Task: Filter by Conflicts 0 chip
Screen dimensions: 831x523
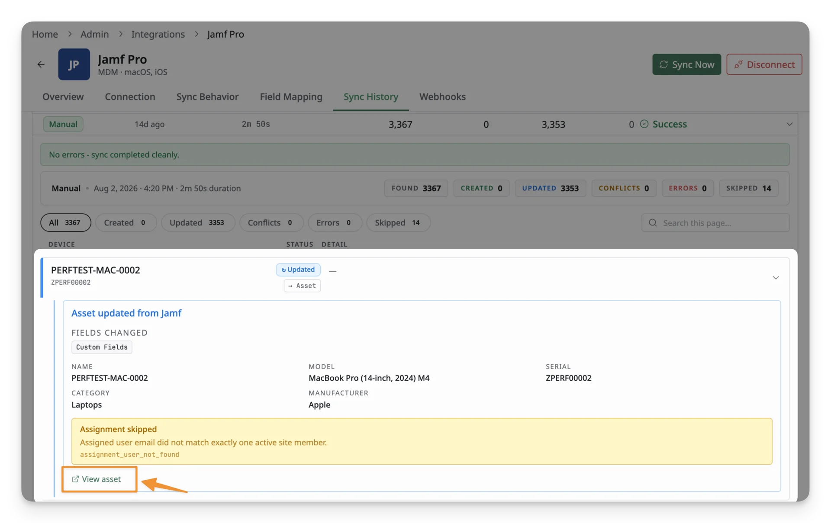Action: point(271,222)
